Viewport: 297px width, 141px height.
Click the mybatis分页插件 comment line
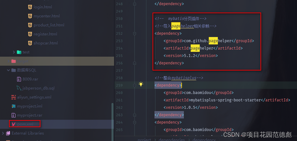181,19
